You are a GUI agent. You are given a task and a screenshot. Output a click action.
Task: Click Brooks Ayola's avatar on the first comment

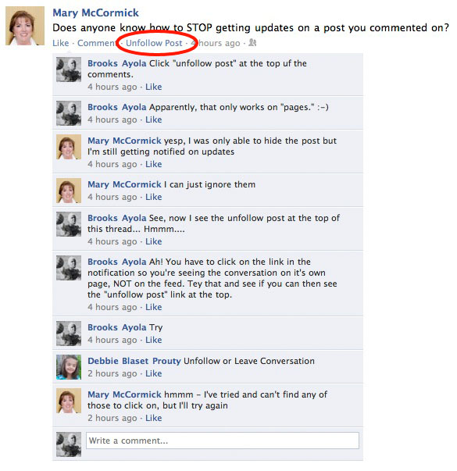pyautogui.click(x=69, y=70)
